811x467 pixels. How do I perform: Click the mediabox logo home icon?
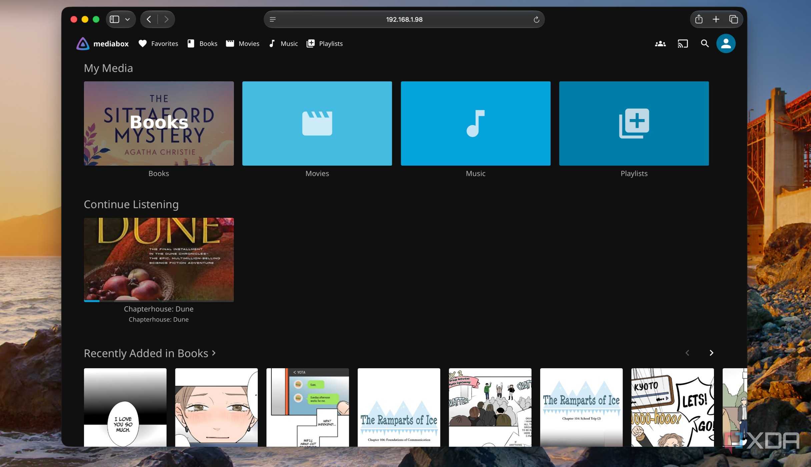click(x=83, y=44)
